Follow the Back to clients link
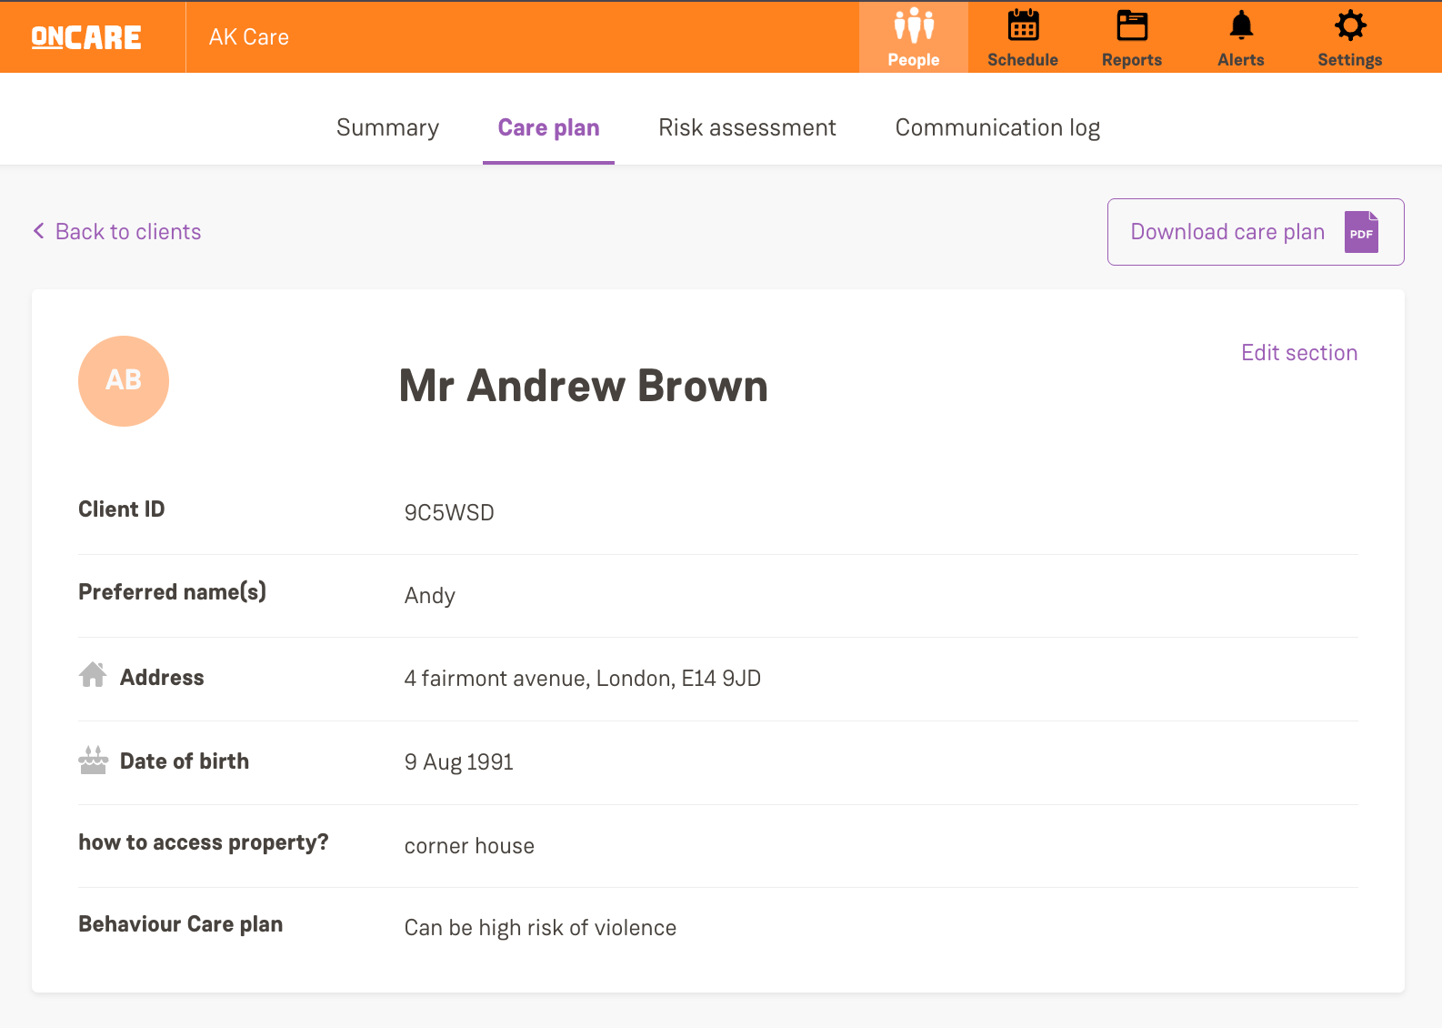Image resolution: width=1442 pixels, height=1028 pixels. [128, 232]
